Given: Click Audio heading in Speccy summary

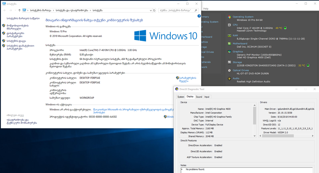Looking at the screenshot, I should click(x=236, y=78).
